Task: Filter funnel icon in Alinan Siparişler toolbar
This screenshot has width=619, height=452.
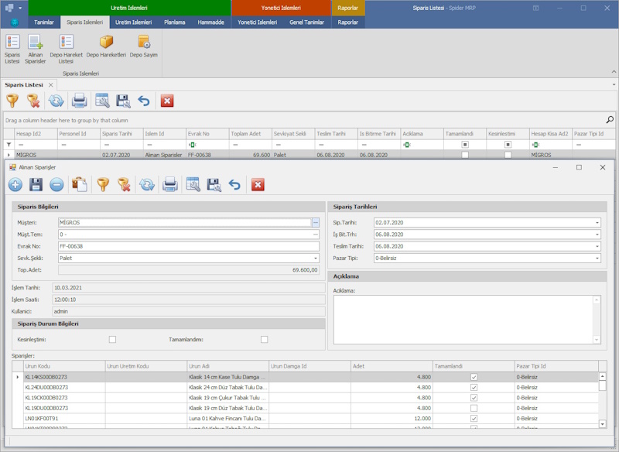Action: [x=103, y=184]
